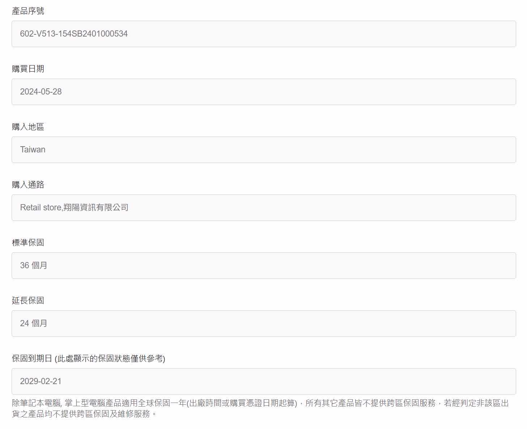This screenshot has width=527, height=429.
Task: Click the 所有其它產品皆不提供跨區保固服務 phrase
Action: pyautogui.click(x=370, y=403)
